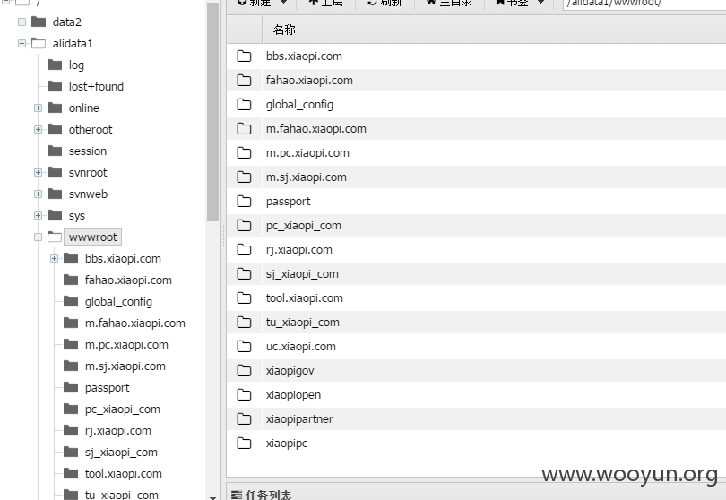The height and width of the screenshot is (500, 726).
Task: Click the log folder icon in the tree
Action: (x=55, y=65)
